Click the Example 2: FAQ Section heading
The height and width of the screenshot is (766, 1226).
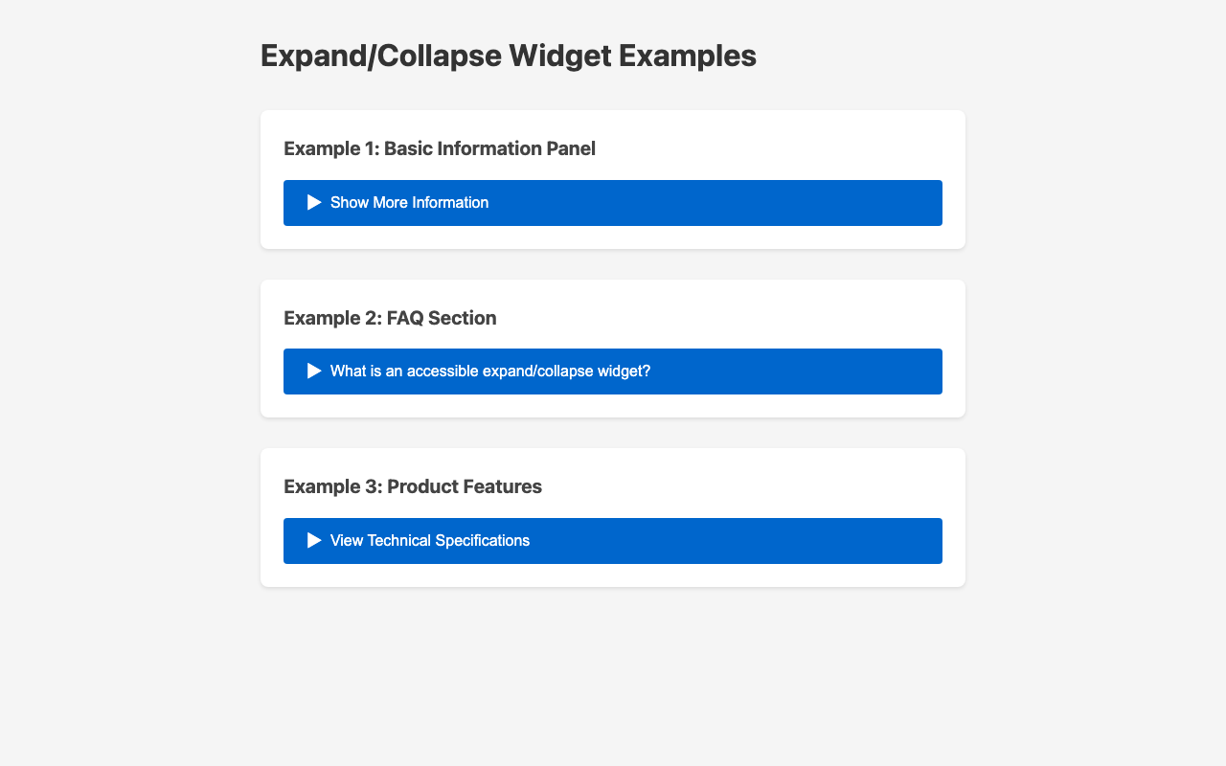[390, 318]
